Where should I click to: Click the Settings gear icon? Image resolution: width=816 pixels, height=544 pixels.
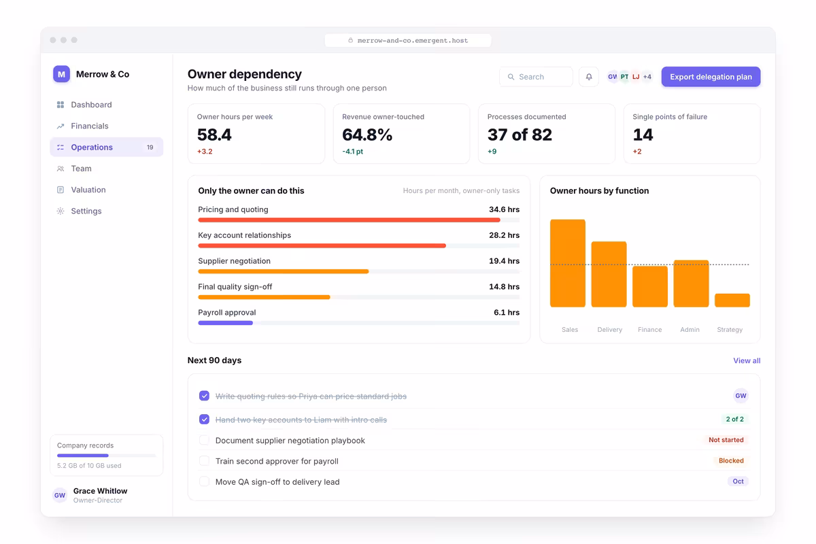pos(61,211)
